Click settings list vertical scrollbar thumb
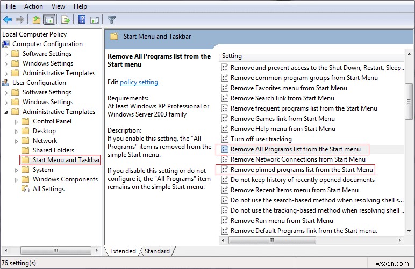Screen dimensions: 415x269 point(409,101)
